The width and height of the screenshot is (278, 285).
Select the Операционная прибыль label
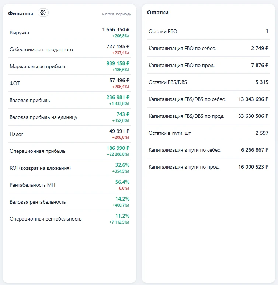38,151
